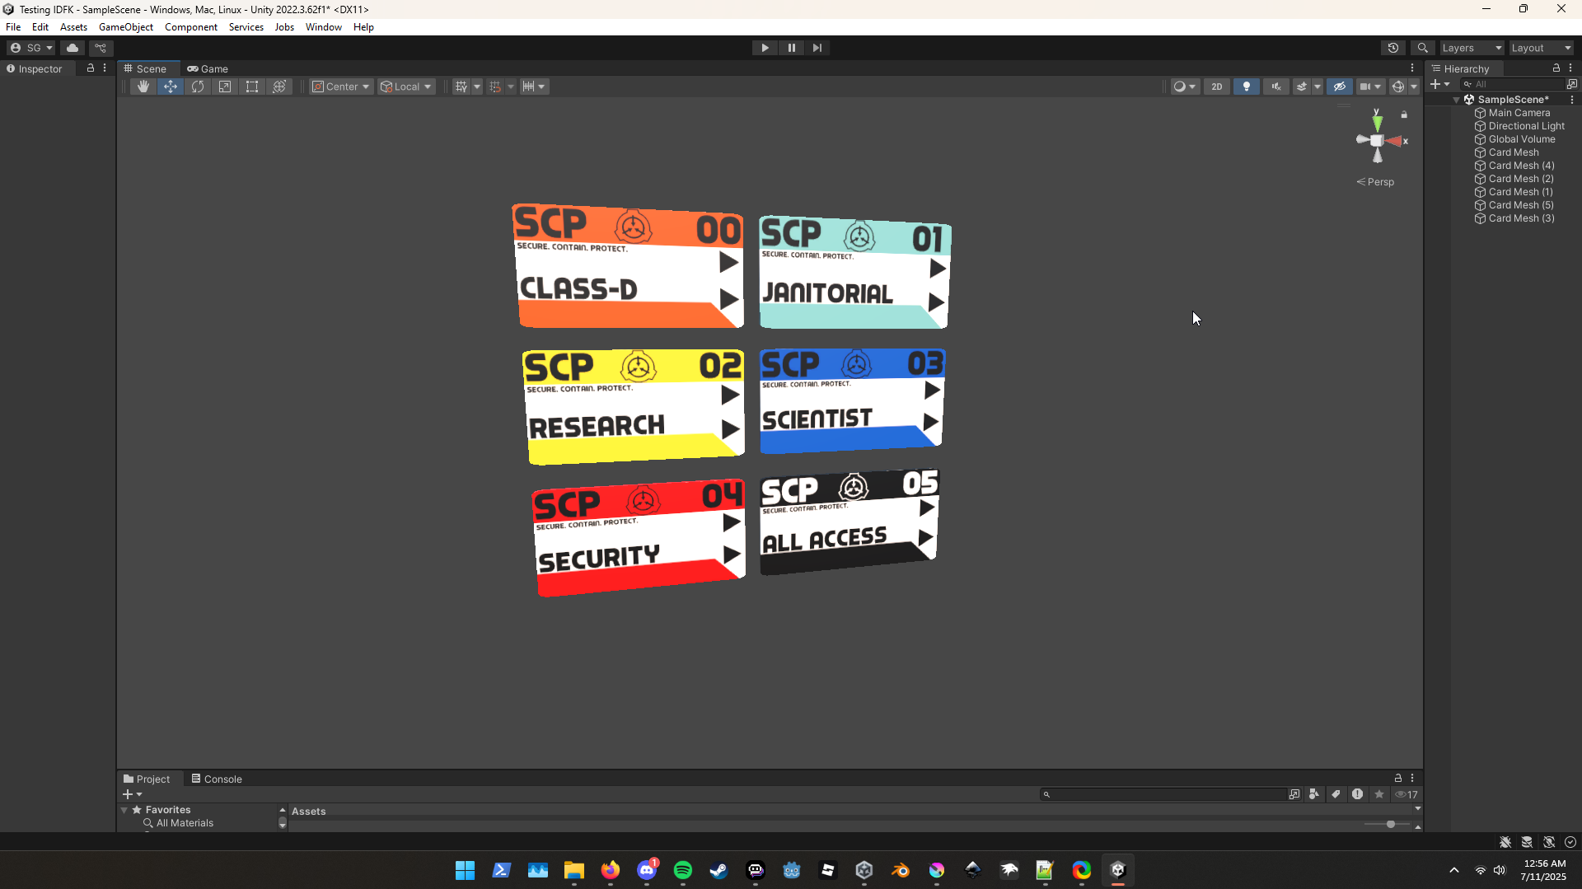Open the Assets menu

click(73, 27)
